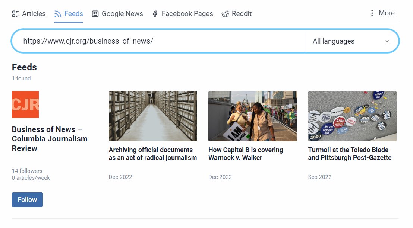Screen dimensions: 413x228
Task: Click the '1 found' result count
Action: pos(21,78)
